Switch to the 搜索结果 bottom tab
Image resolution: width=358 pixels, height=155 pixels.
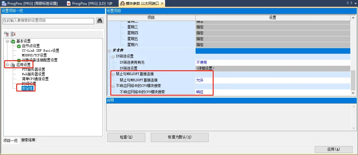[x=28, y=140]
